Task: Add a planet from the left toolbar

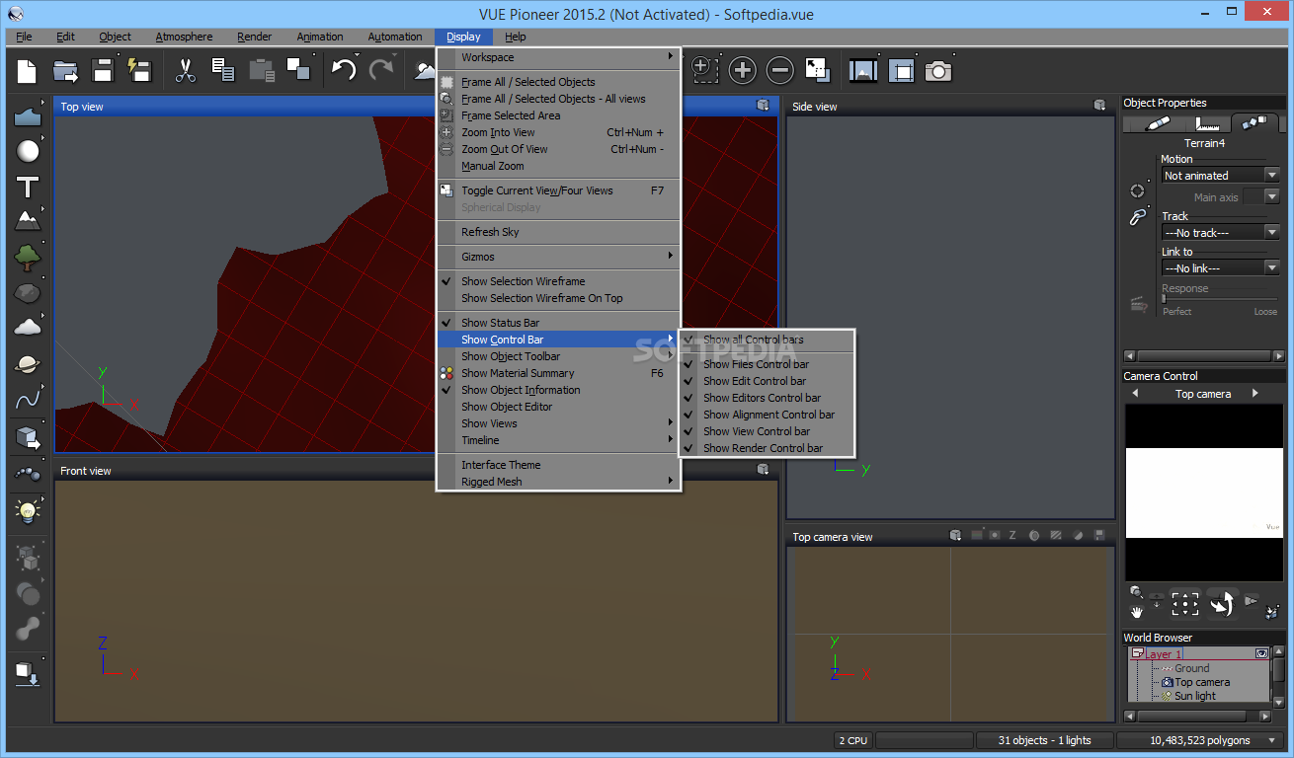Action: 28,364
